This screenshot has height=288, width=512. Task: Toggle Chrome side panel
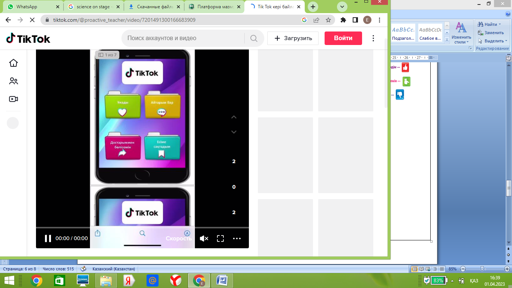tap(355, 20)
